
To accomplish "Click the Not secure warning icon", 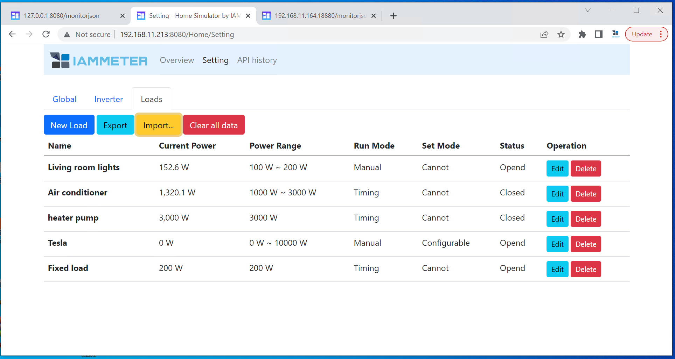I will tap(67, 34).
